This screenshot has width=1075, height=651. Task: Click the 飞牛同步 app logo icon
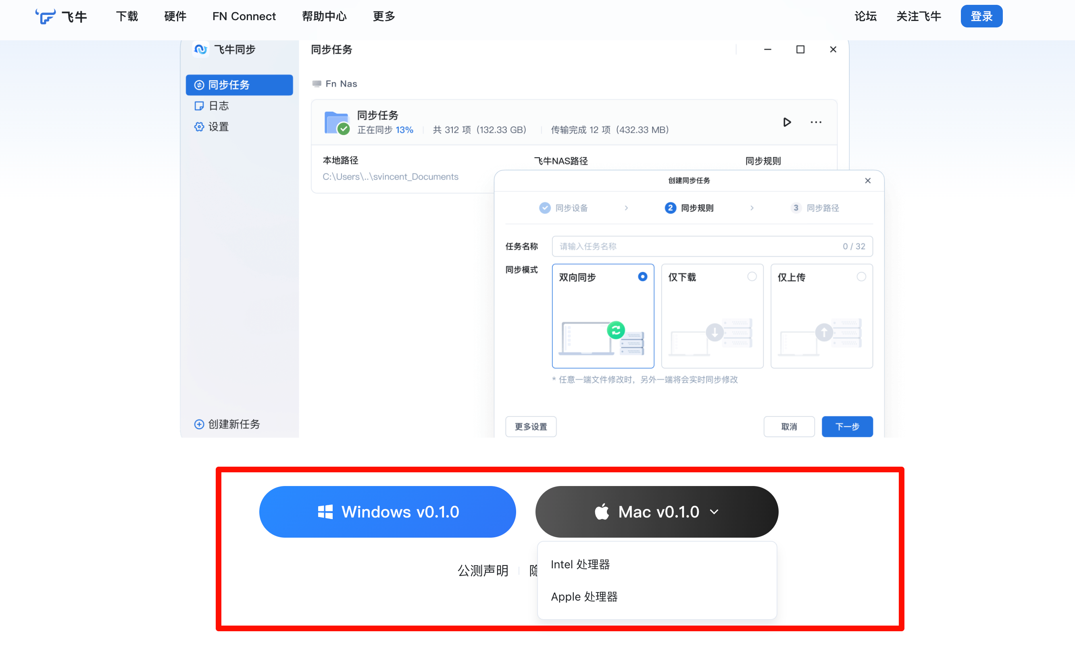pyautogui.click(x=201, y=49)
